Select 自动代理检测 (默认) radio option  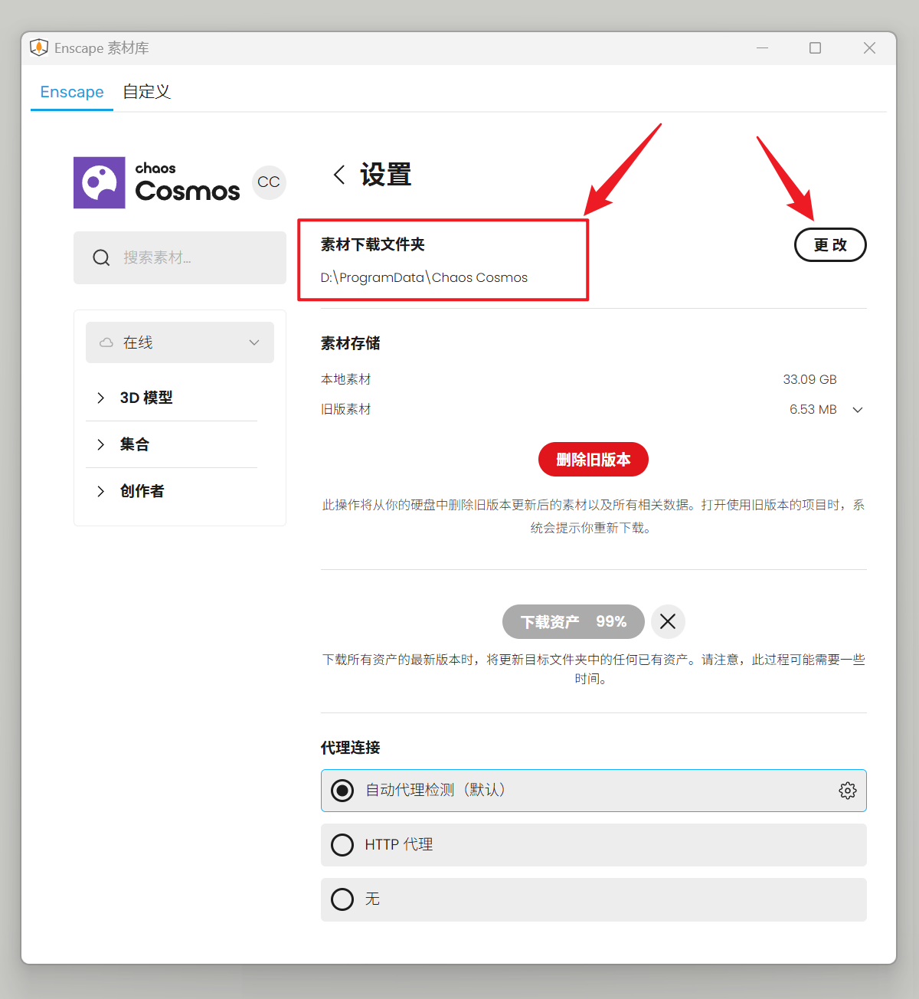342,791
